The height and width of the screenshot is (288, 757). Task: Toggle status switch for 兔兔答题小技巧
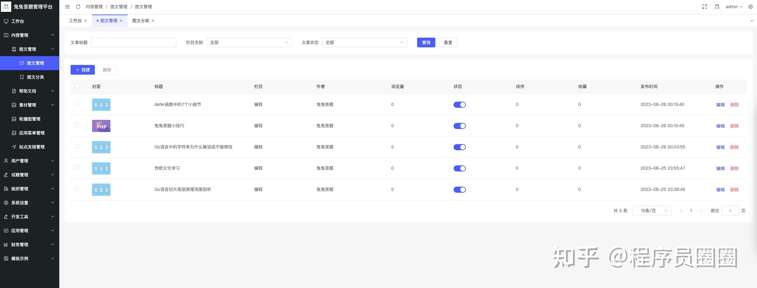pyautogui.click(x=459, y=126)
